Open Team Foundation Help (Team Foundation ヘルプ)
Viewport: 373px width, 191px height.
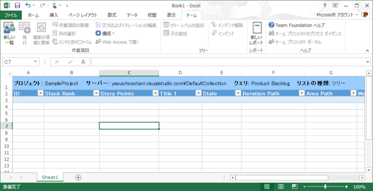[x=297, y=25]
